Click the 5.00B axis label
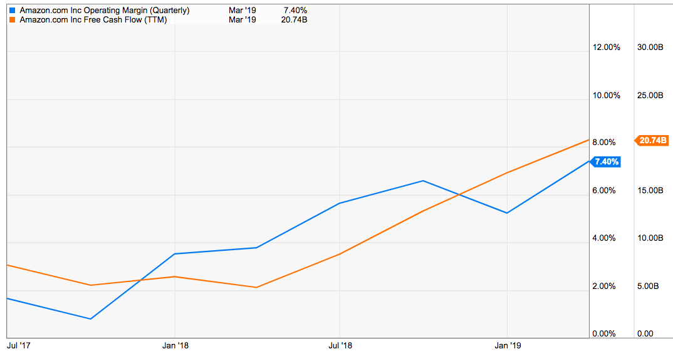The width and height of the screenshot is (673, 359). click(648, 286)
